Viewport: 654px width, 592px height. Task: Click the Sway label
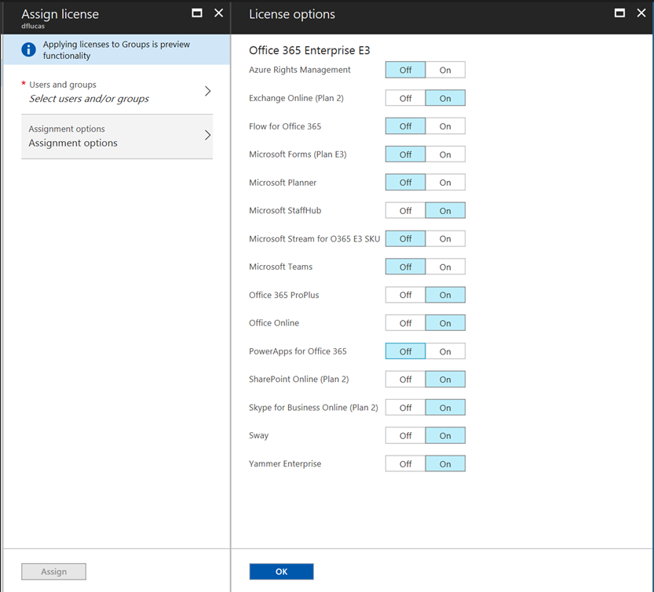[258, 436]
